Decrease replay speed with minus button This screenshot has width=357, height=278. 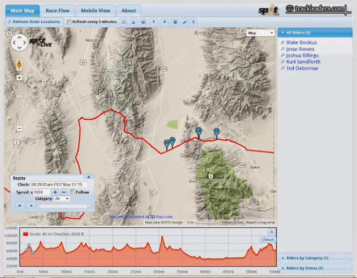(64, 192)
